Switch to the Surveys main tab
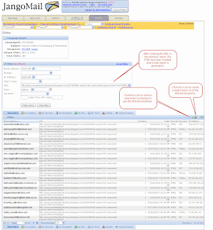Screen dimensions: 213x230 point(56,18)
